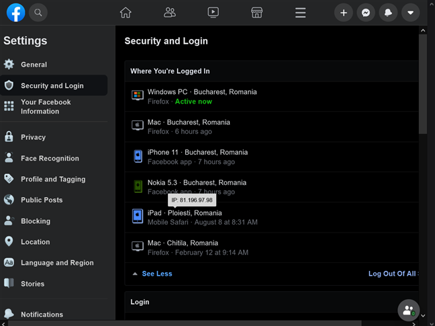Open the Account dropdown arrow

tap(411, 13)
